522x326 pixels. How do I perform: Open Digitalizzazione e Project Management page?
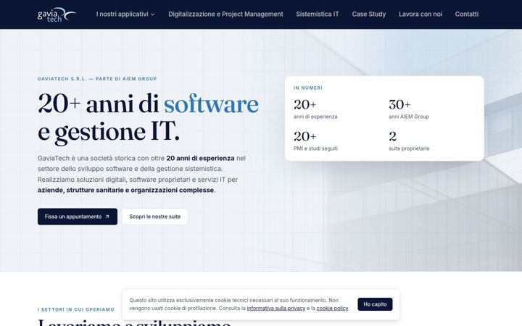click(x=225, y=14)
